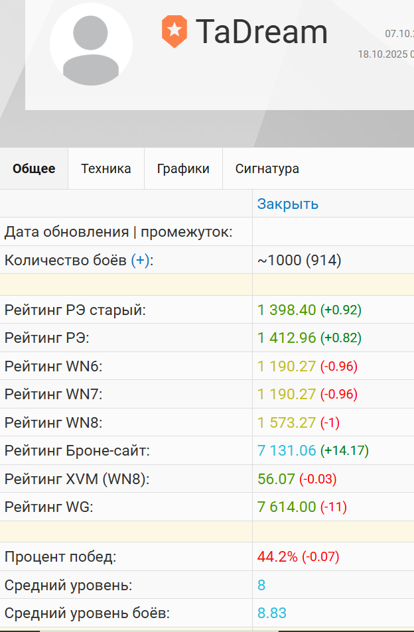Open the Общее tab
Screen dimensions: 414x632
(34, 168)
